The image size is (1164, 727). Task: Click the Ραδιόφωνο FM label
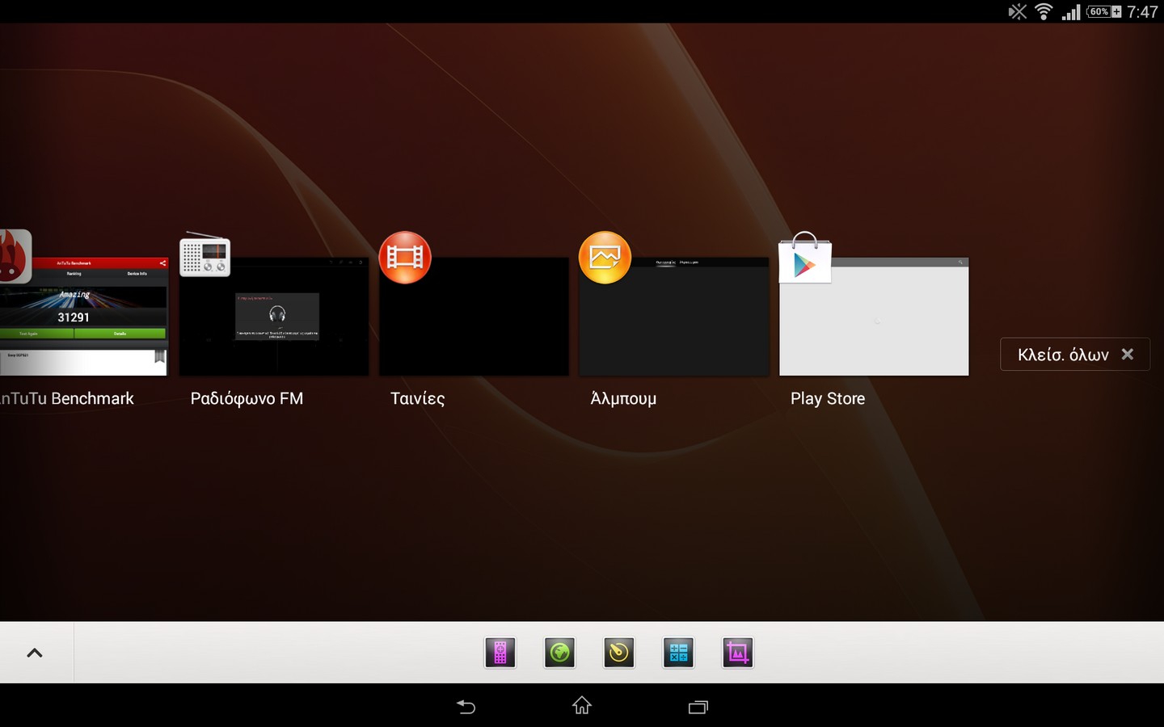click(x=247, y=398)
